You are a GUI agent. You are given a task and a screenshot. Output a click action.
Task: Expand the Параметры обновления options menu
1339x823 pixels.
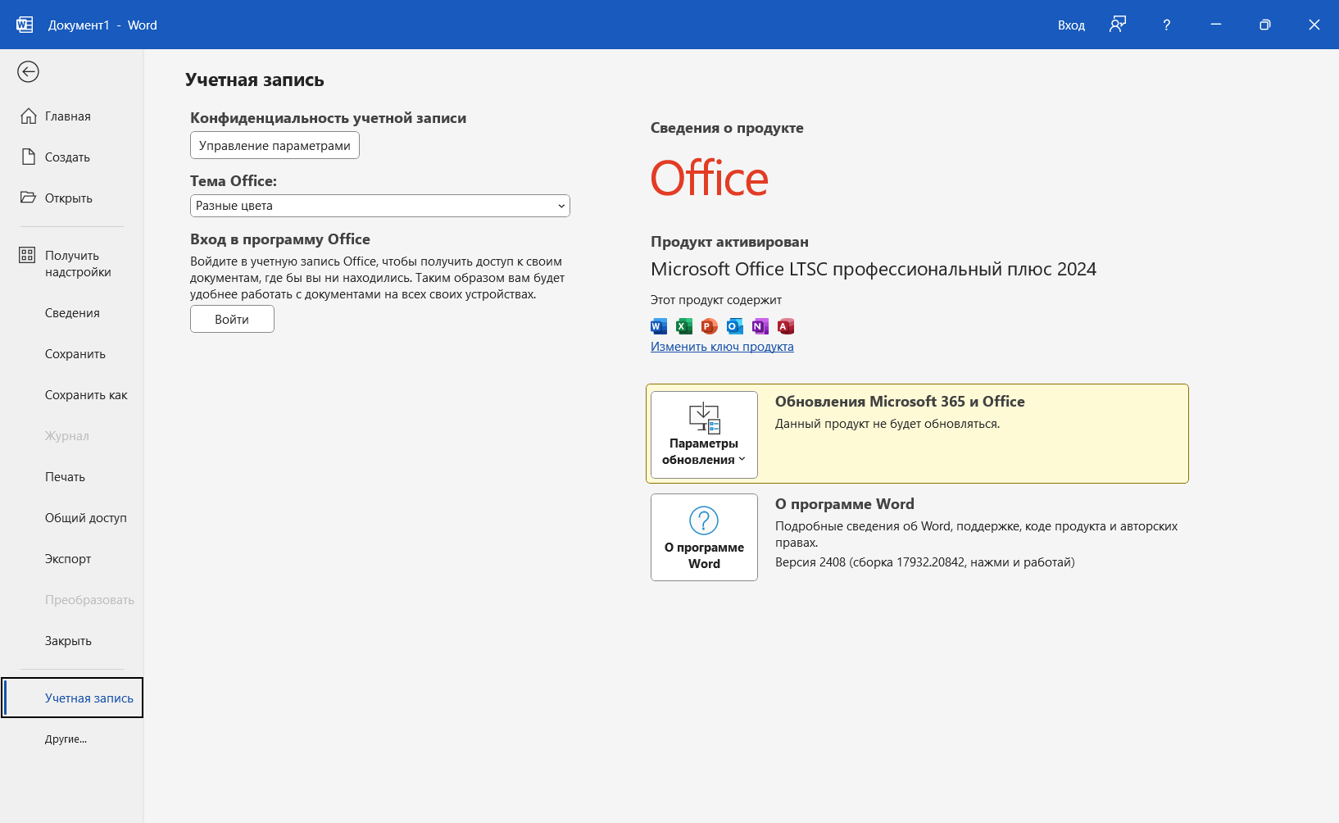click(x=704, y=434)
